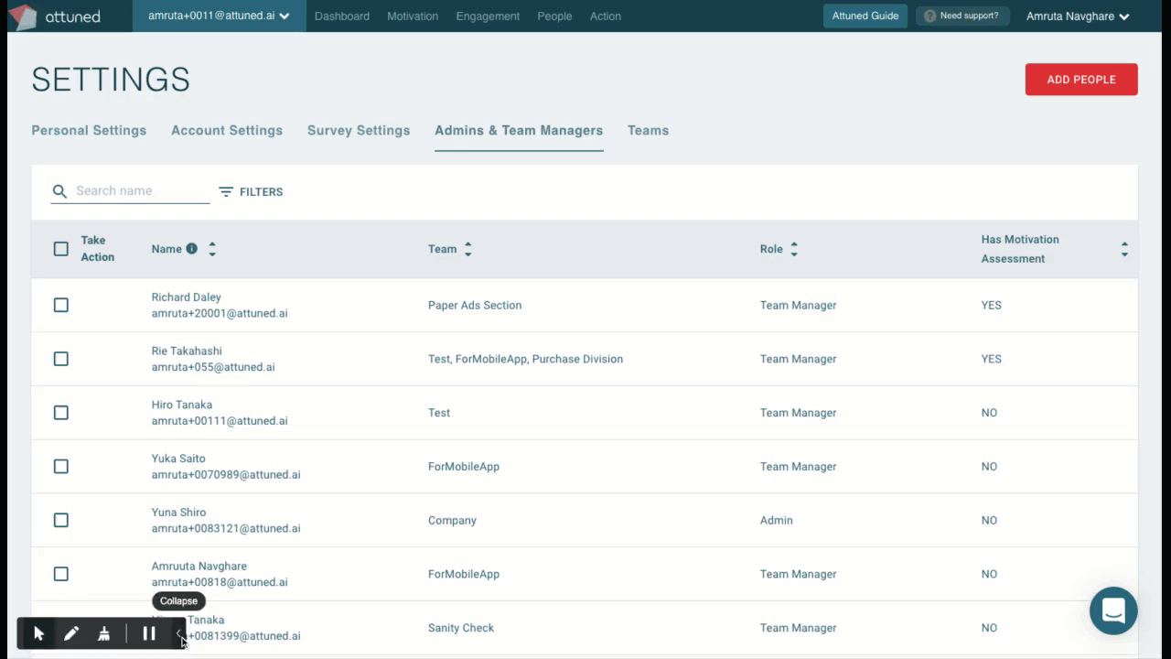Collapse the recorder toolbar arrow
Viewport: 1171px width, 659px height.
tap(179, 633)
